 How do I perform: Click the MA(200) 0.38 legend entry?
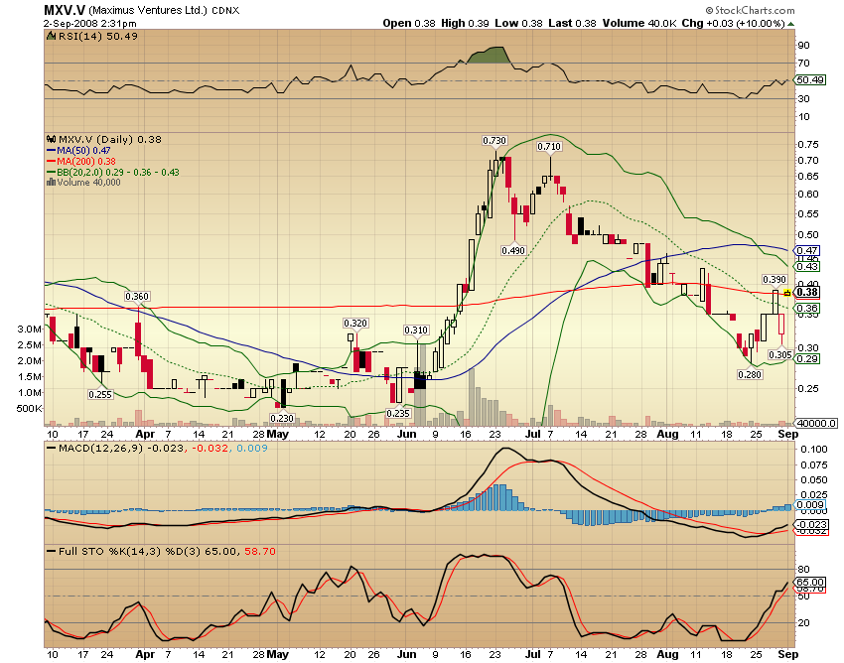click(x=81, y=162)
